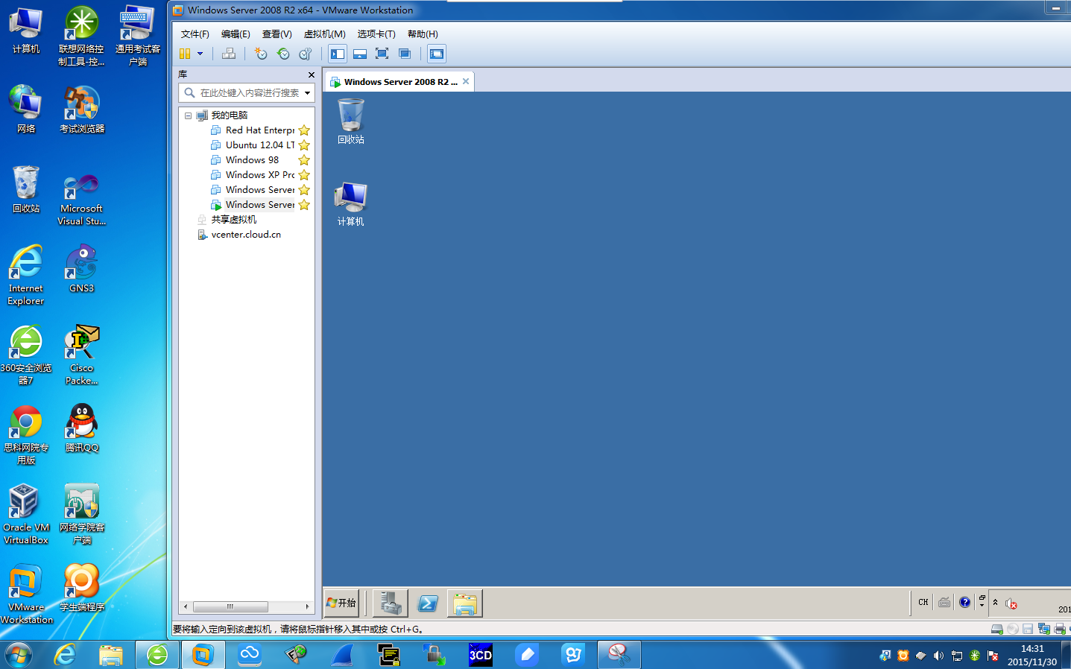The height and width of the screenshot is (669, 1071).
Task: Click library scrollbar right arrow
Action: click(307, 606)
